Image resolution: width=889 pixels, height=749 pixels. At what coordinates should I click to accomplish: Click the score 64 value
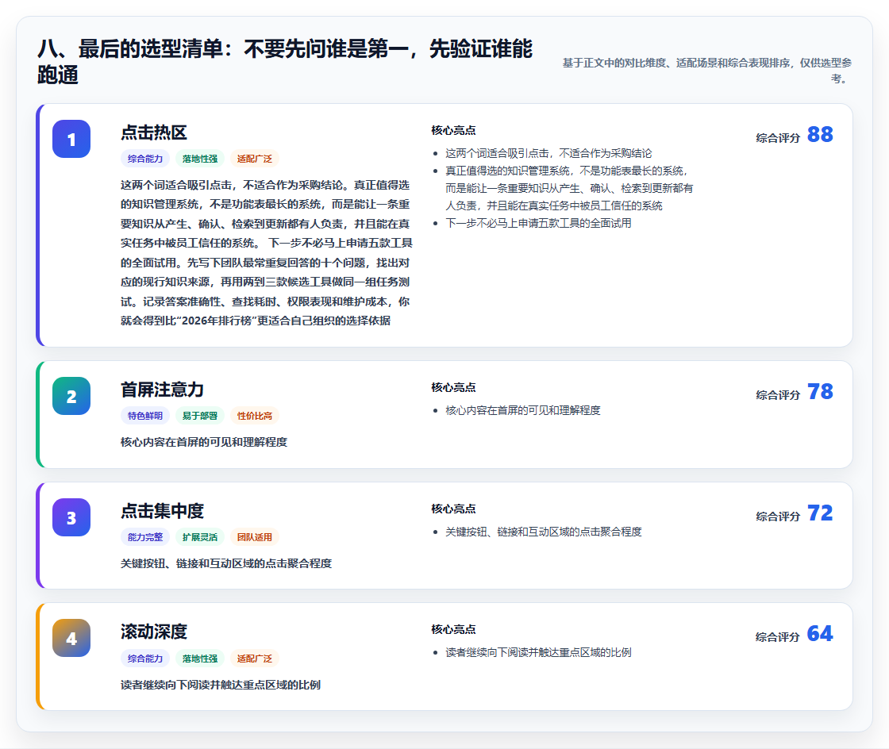820,633
